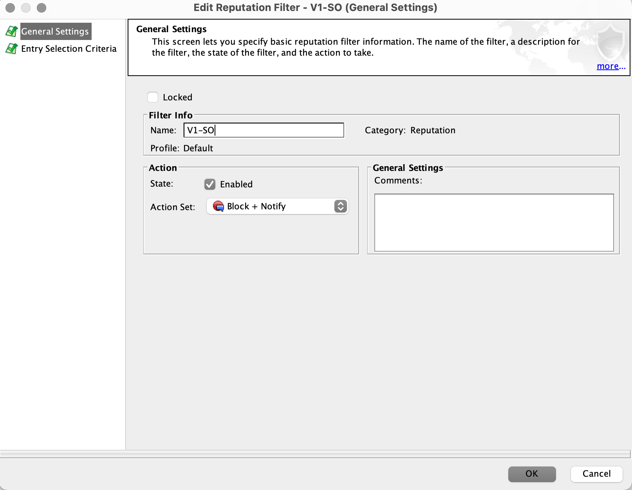The height and width of the screenshot is (490, 632).
Task: Uncheck the Enabled state checkbox
Action: pos(210,184)
